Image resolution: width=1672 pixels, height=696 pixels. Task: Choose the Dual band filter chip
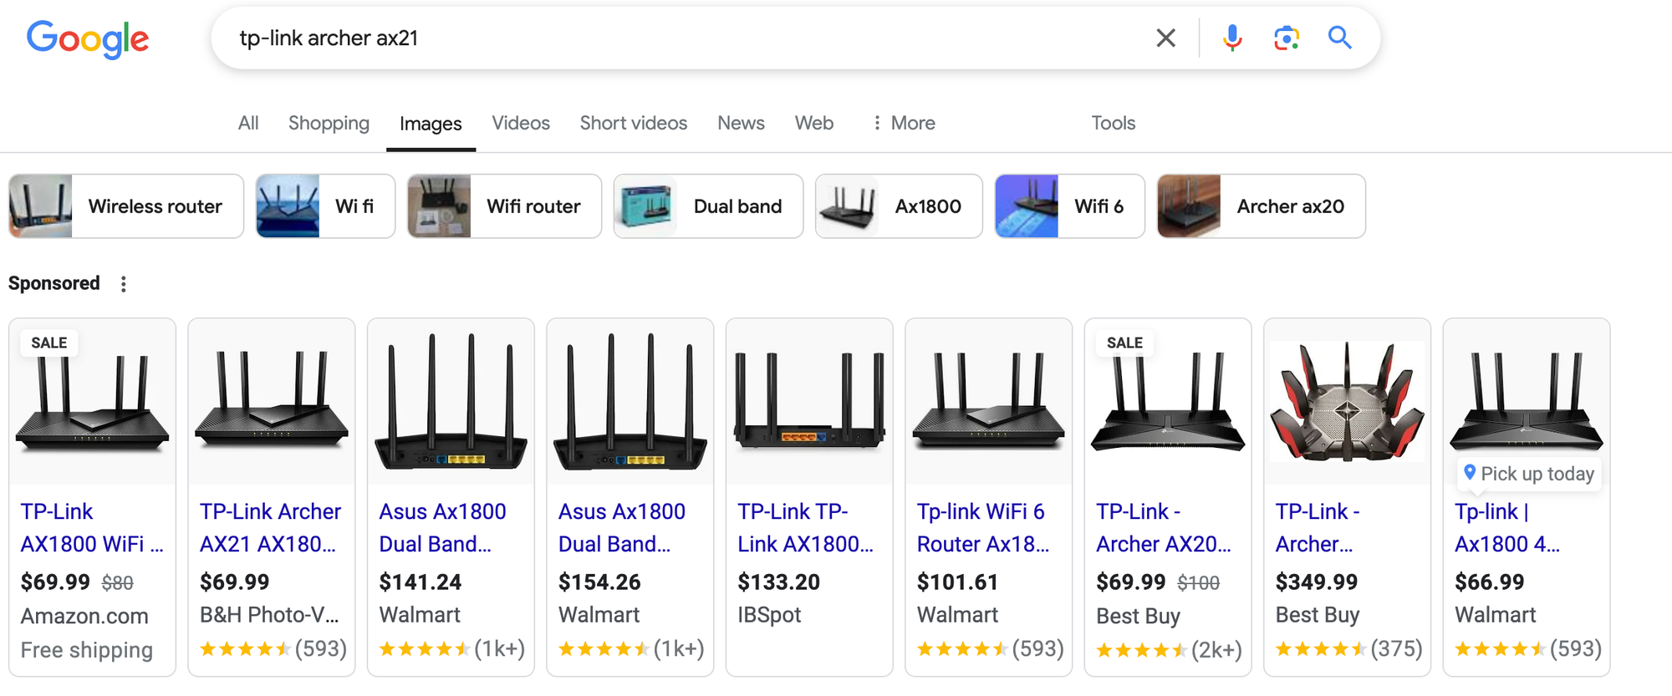[708, 206]
